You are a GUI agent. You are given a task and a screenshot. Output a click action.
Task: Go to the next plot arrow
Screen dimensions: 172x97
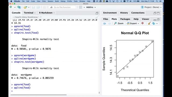pos(109,23)
